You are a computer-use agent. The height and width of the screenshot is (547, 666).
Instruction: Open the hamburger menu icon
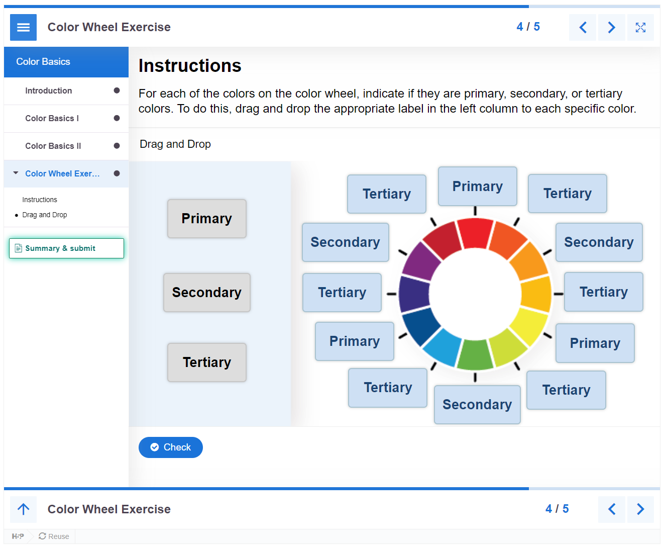point(23,27)
